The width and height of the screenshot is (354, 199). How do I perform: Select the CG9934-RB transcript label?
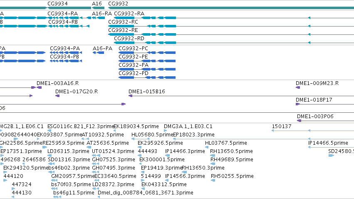tap(63, 22)
